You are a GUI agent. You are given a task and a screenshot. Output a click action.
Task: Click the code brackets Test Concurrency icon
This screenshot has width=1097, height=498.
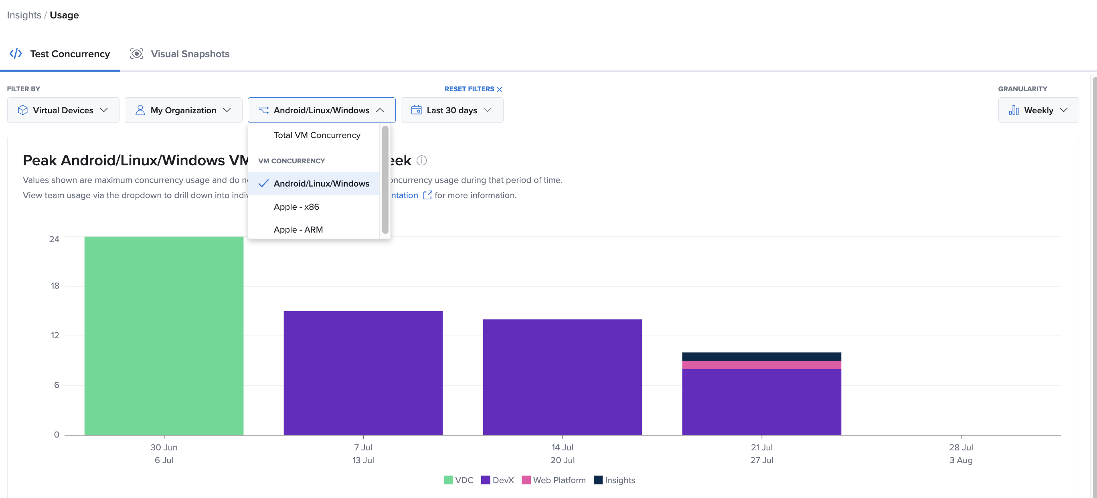click(16, 54)
